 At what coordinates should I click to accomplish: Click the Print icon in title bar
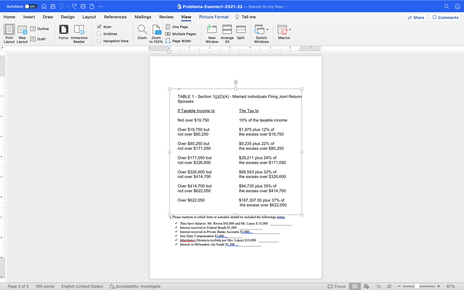coord(83,6)
